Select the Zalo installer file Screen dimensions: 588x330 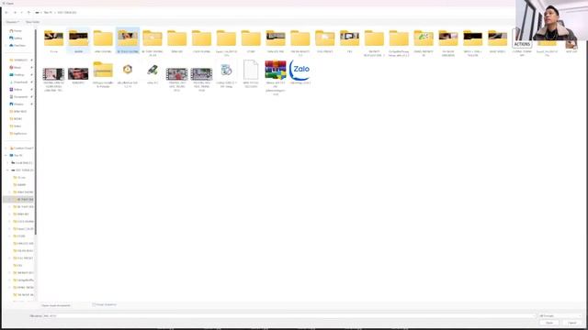300,72
